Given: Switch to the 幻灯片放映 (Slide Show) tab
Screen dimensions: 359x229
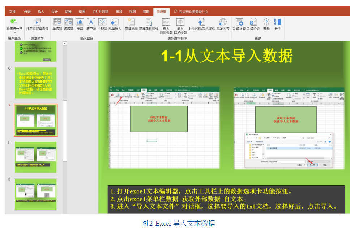Looking at the screenshot, I should pyautogui.click(x=100, y=12).
